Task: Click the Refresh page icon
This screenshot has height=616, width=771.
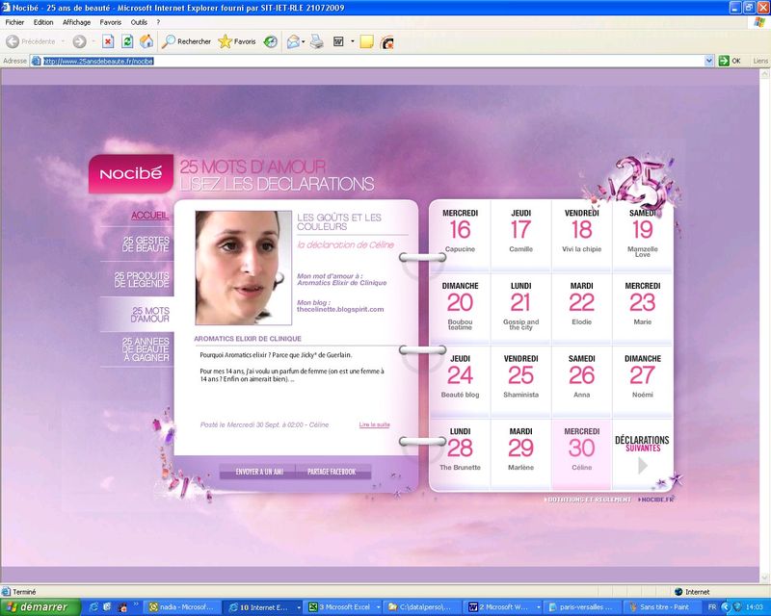Action: [127, 41]
